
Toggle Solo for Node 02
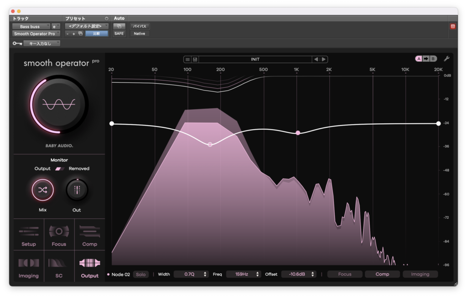(141, 274)
